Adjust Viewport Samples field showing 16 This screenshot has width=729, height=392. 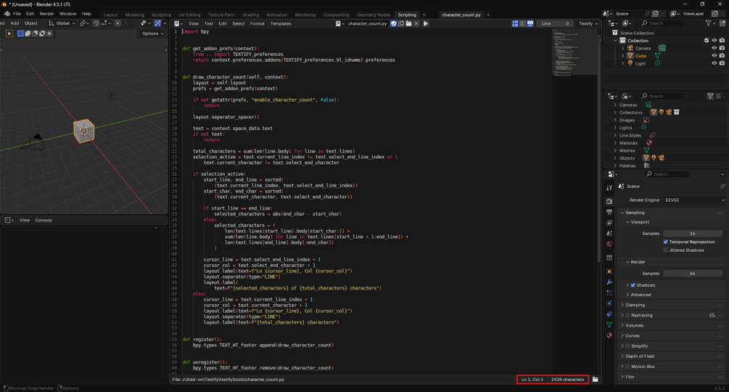tap(693, 234)
